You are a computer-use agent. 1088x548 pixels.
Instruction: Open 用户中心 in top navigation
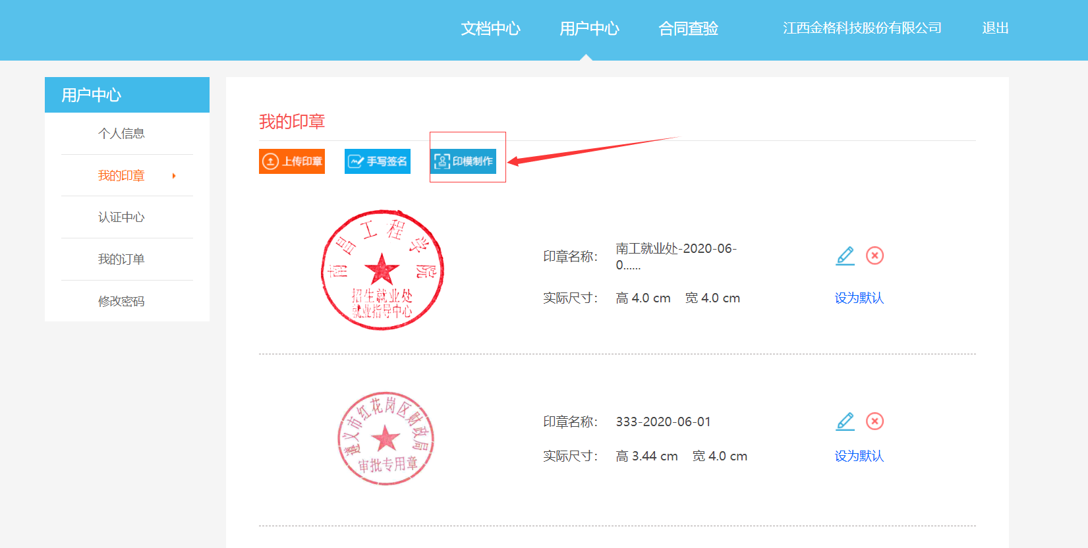click(589, 28)
